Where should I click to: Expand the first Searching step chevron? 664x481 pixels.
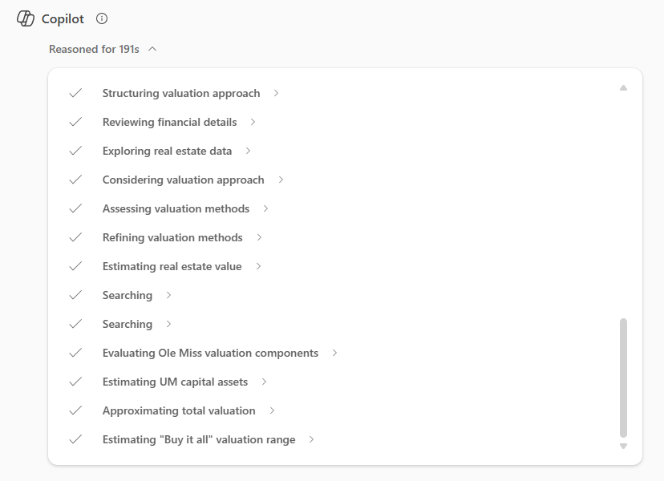(168, 295)
